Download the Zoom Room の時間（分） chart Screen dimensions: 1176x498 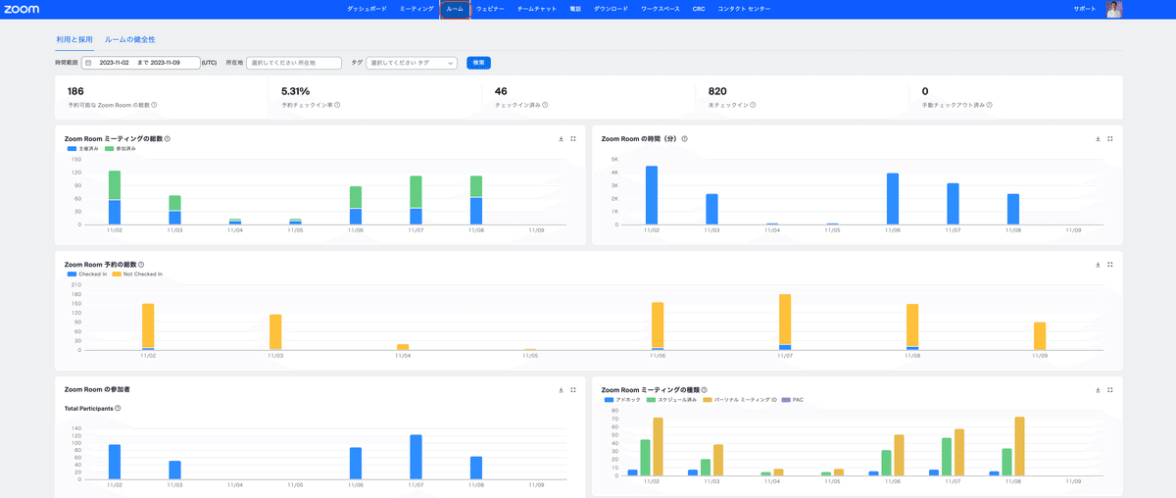tap(1099, 139)
